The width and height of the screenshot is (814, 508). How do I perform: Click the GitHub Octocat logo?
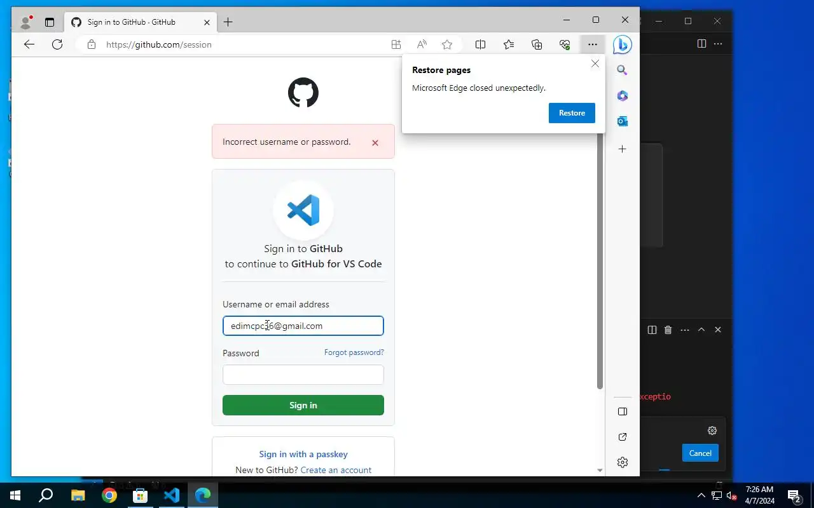tap(303, 93)
